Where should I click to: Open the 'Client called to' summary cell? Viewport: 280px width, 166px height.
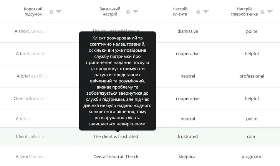[x=32, y=136]
